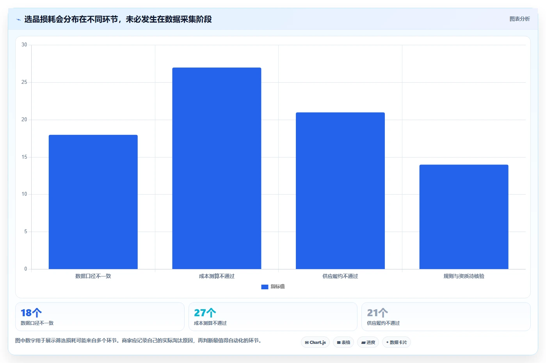Toggle the 指标值 legend color box
This screenshot has height=363, width=546.
coord(265,287)
